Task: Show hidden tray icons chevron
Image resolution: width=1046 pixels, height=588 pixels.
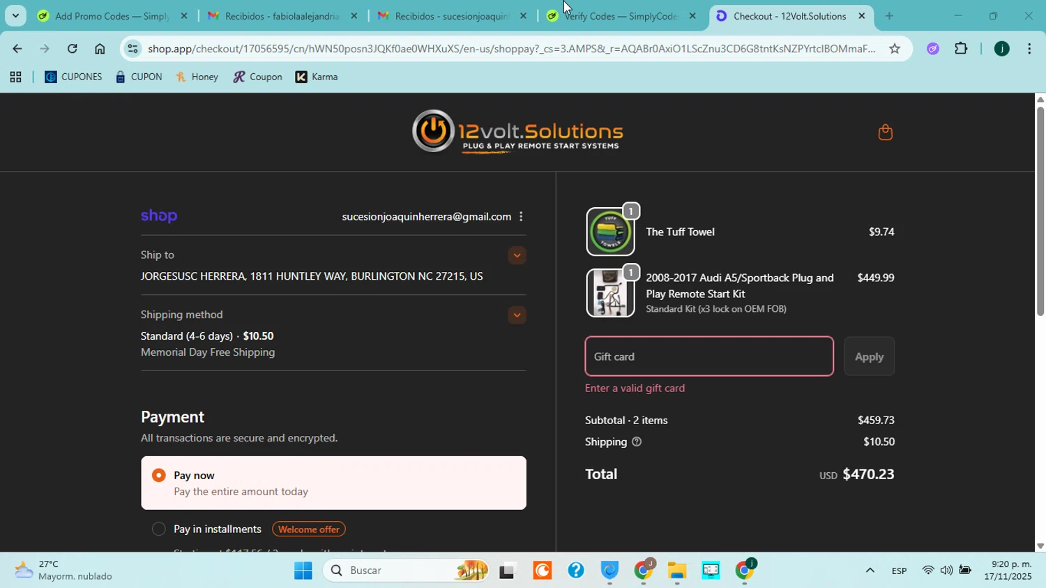Action: (870, 571)
